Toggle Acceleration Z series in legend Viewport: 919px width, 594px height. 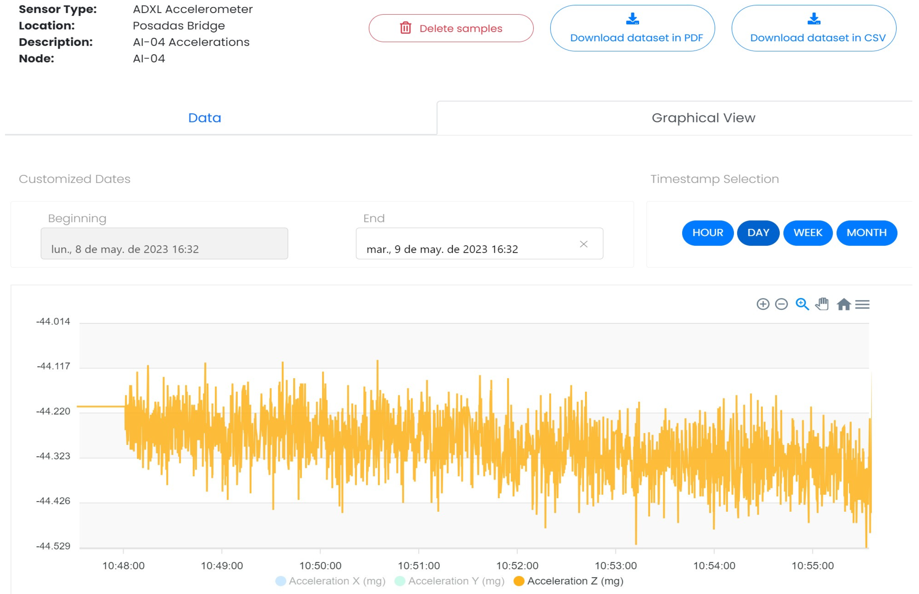[x=568, y=581]
